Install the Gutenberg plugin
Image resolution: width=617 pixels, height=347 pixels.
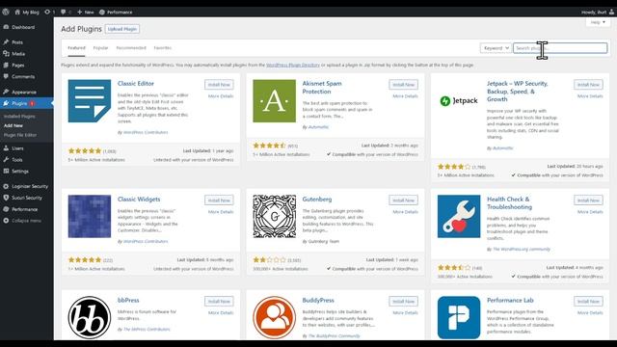click(404, 200)
